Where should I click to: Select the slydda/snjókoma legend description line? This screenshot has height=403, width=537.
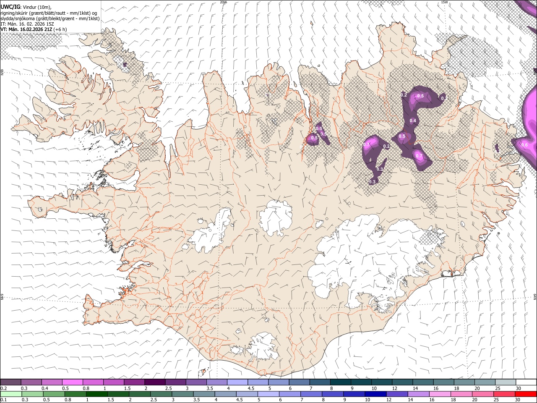tap(50, 18)
